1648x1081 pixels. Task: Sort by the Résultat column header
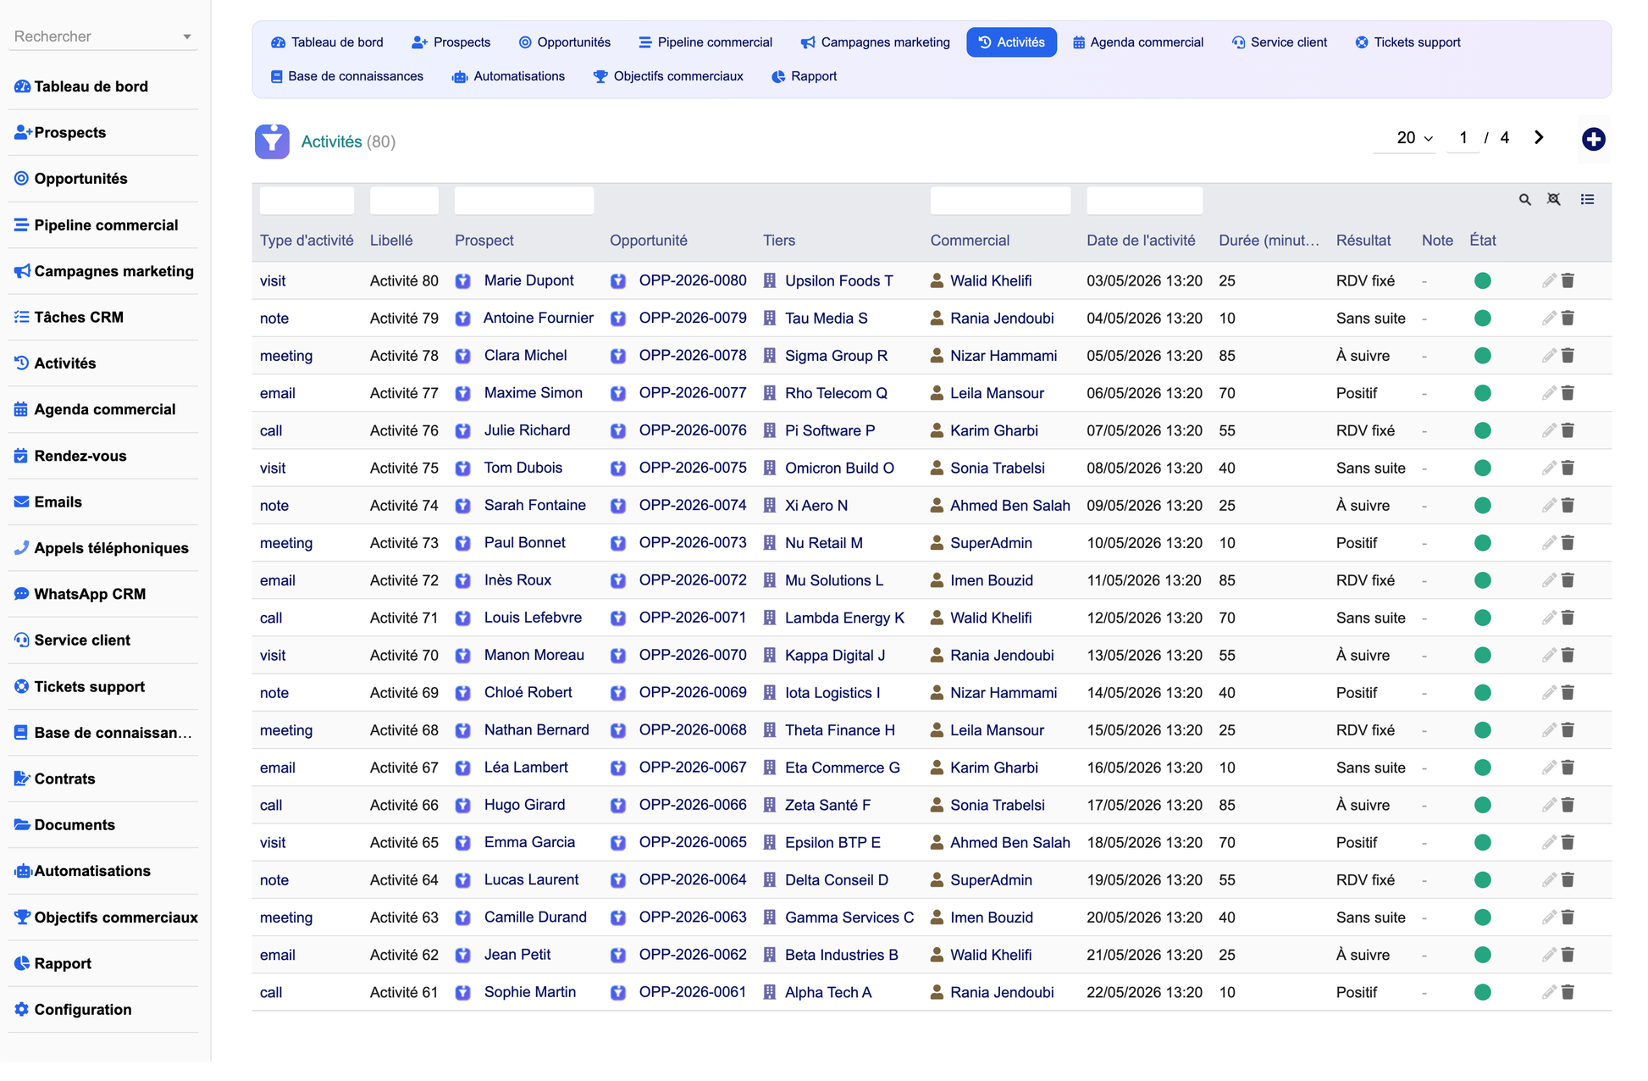(x=1363, y=241)
